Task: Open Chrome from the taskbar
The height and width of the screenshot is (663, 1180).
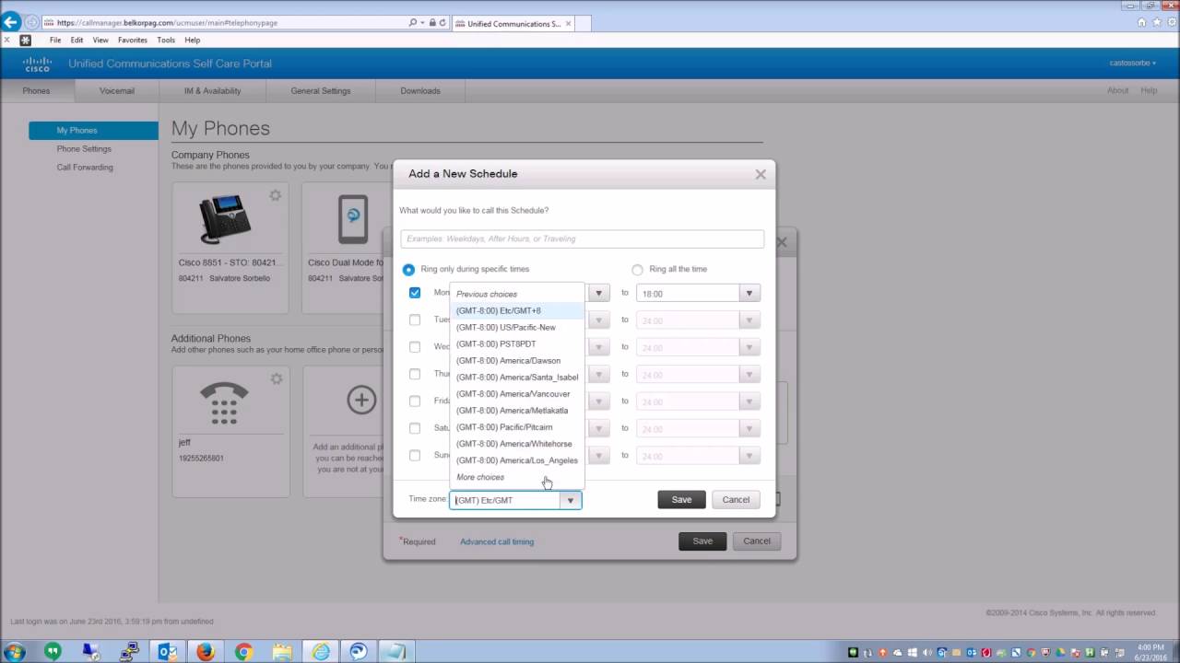Action: point(243,652)
